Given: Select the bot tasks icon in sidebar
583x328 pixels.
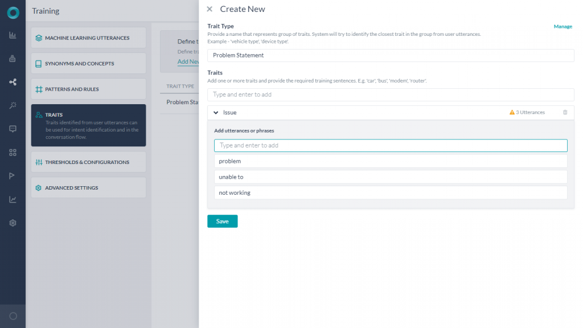Looking at the screenshot, I should pos(13,58).
